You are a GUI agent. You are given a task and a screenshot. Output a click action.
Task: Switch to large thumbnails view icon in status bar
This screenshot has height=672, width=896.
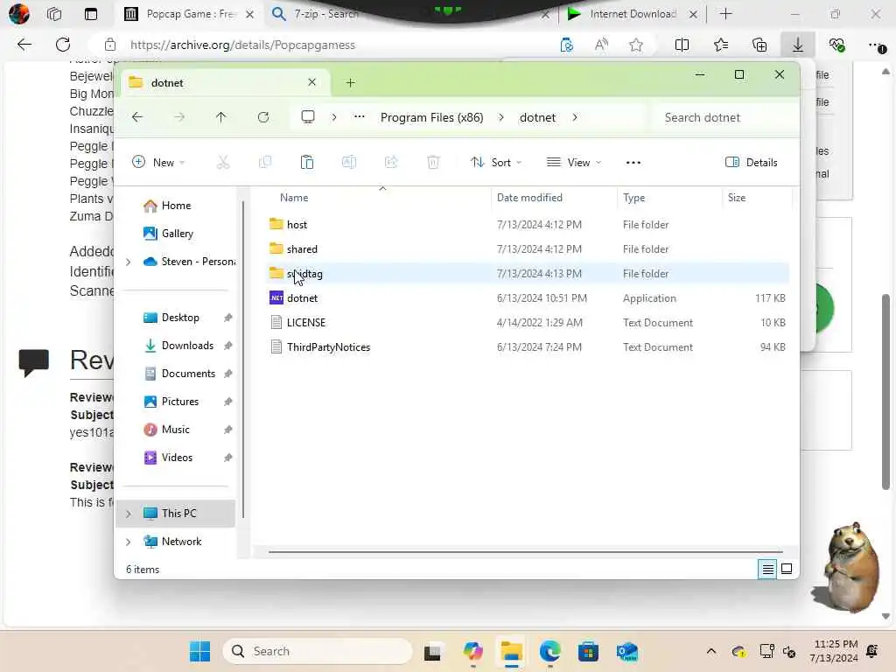[787, 569]
